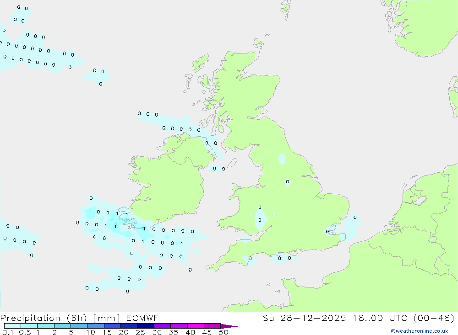This screenshot has height=335, width=458.
Task: Select the 0.5–1 mm legend color box
Action: [29, 326]
